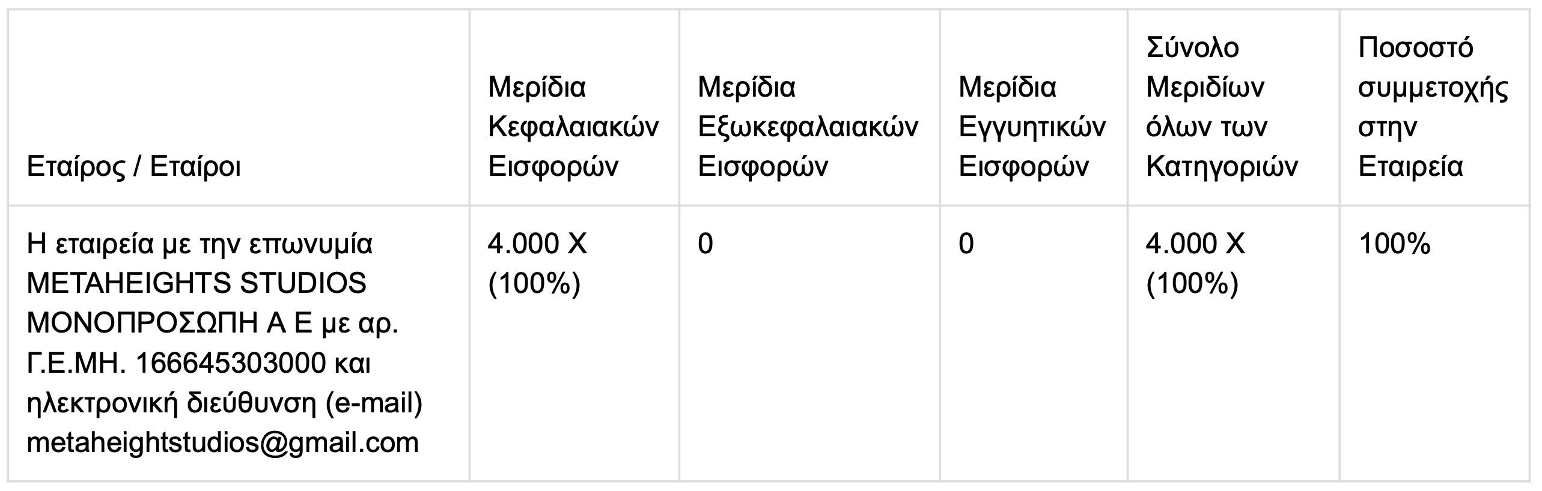Select the 0 value under Εγγυητικών Εισφορών
Image resolution: width=1542 pixels, height=491 pixels.
point(966,244)
